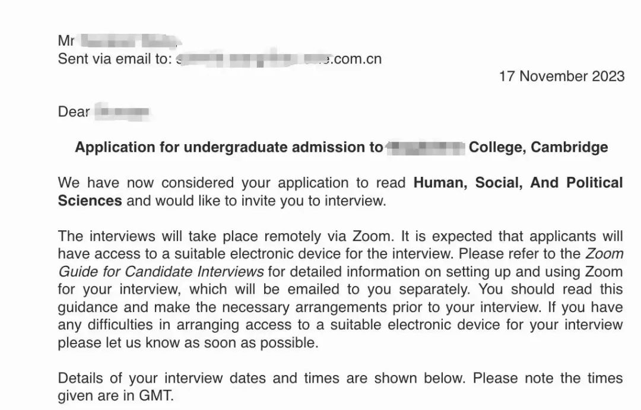Image resolution: width=641 pixels, height=410 pixels.
Task: Click the bold heading Application for undergraduate admission
Action: [x=229, y=147]
